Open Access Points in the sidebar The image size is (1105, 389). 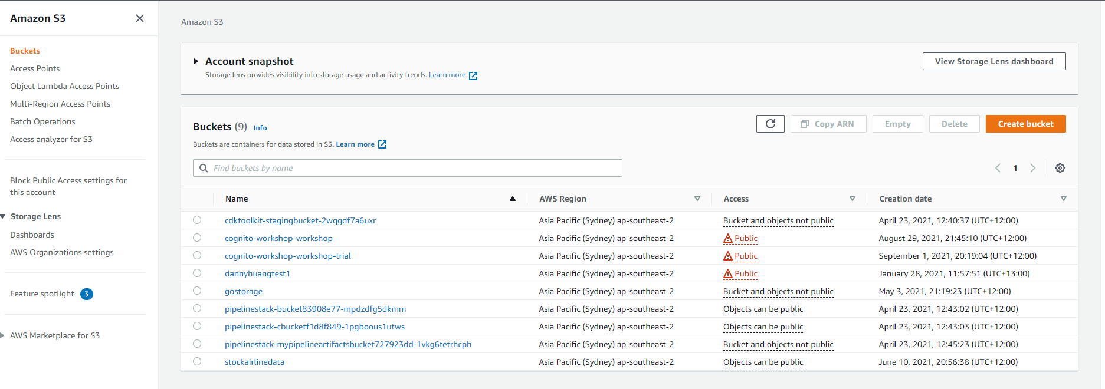pyautogui.click(x=35, y=68)
